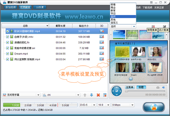Clear the whole video list icon

(105, 95)
